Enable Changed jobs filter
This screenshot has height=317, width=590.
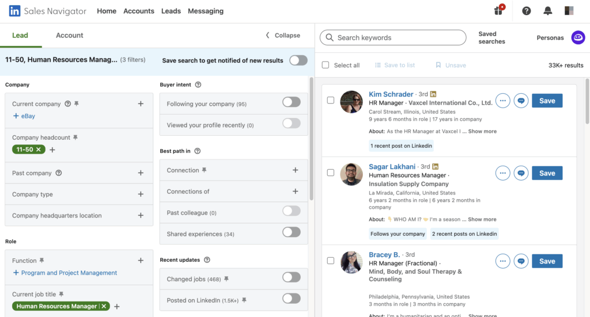pyautogui.click(x=292, y=277)
